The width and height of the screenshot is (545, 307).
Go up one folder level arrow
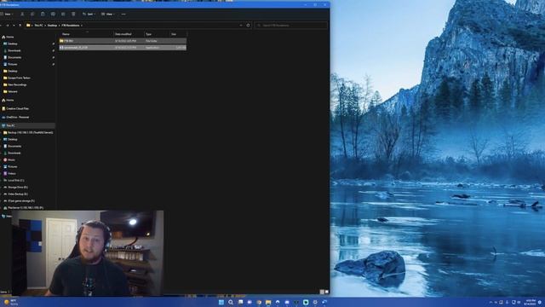coord(20,26)
